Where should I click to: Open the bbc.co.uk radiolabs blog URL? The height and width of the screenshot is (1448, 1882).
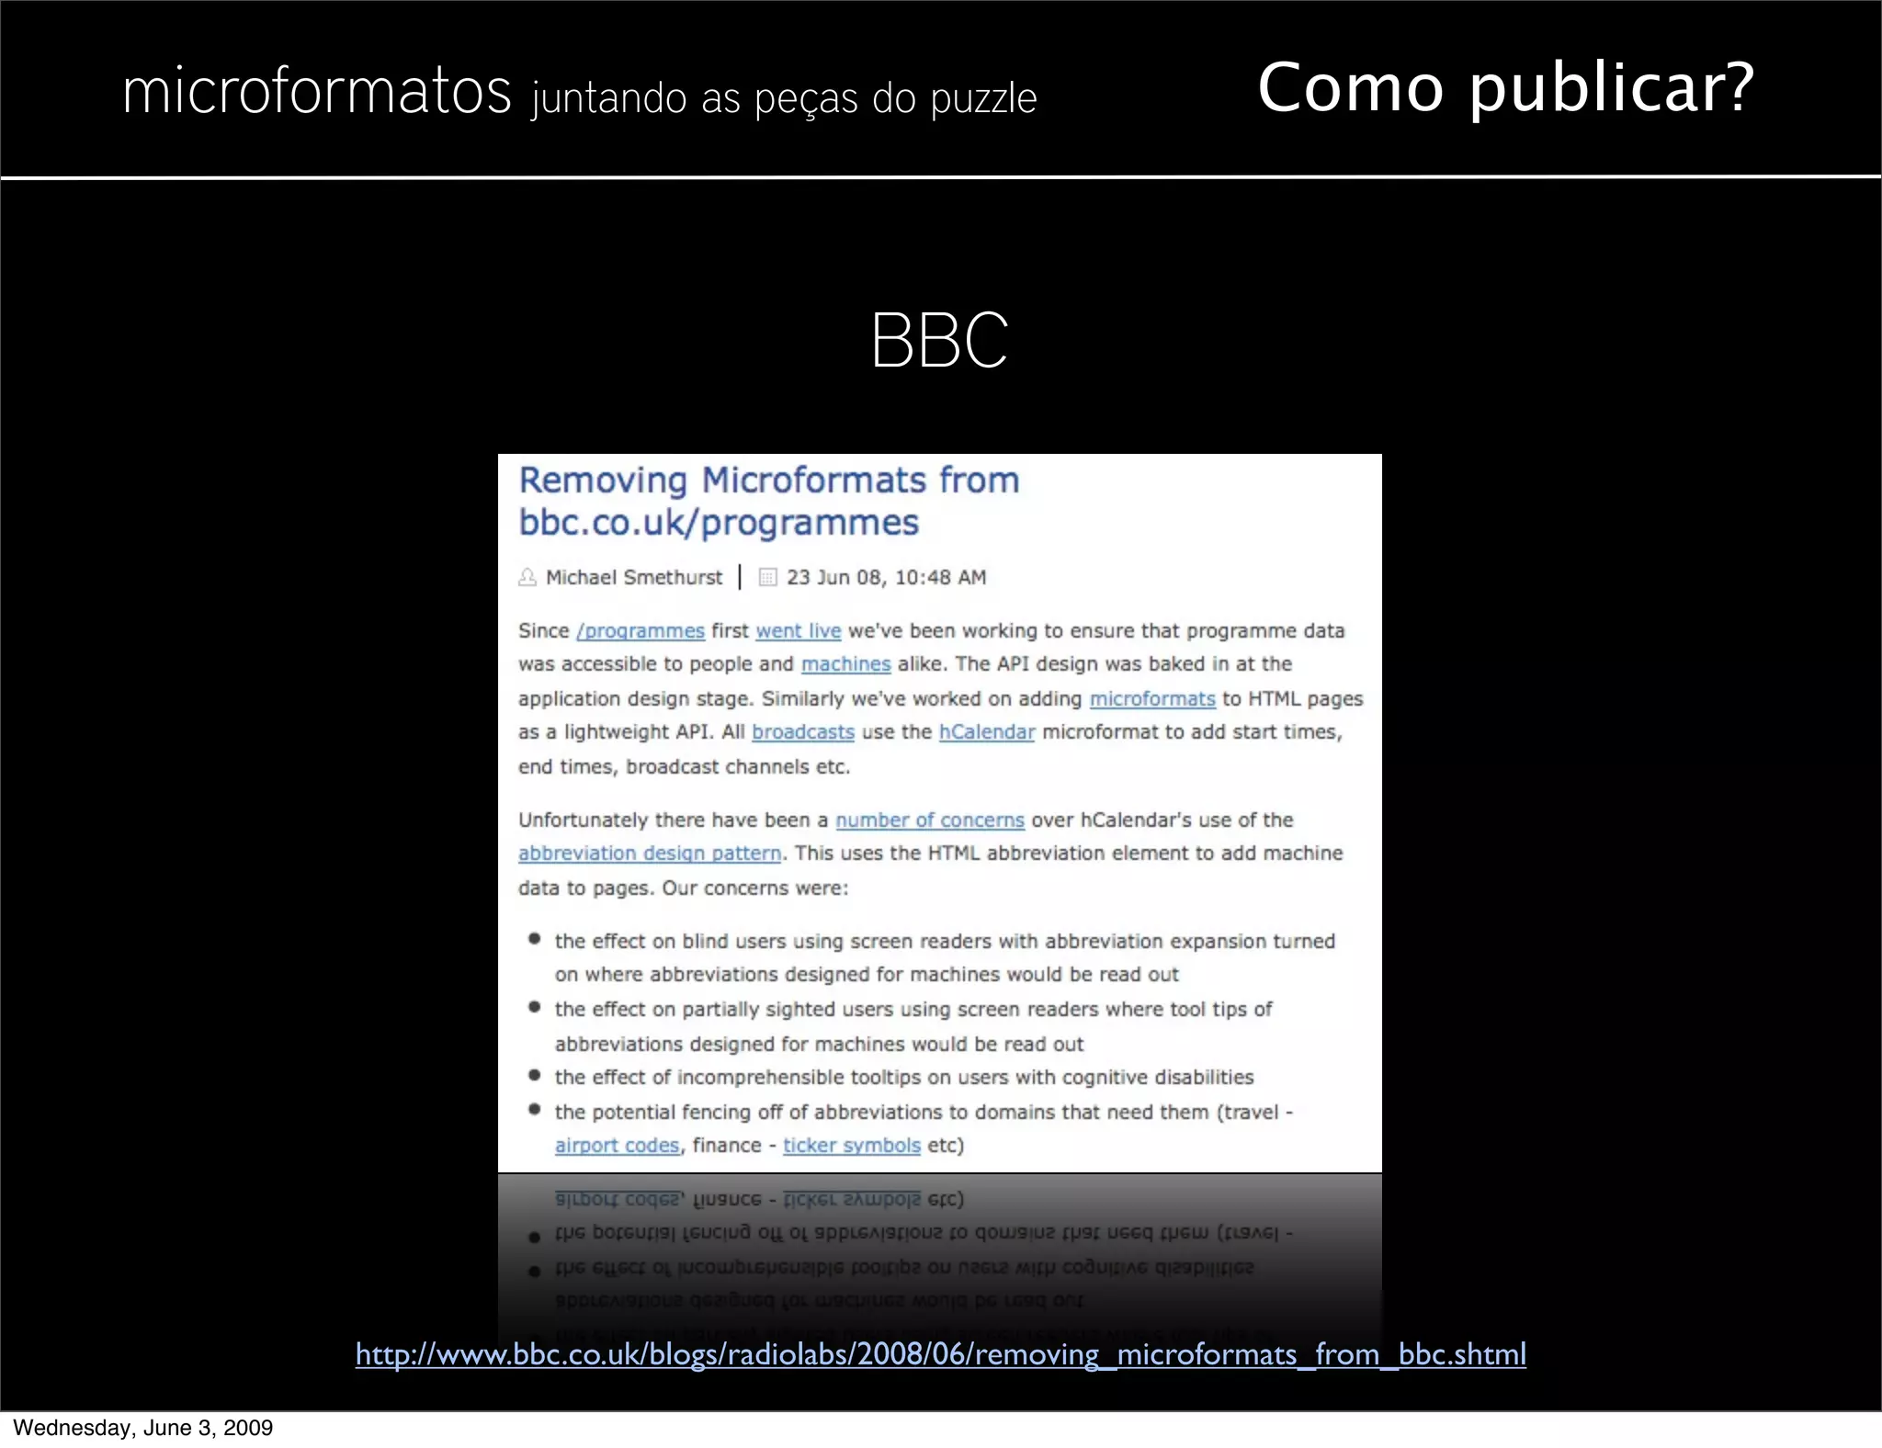[x=940, y=1354]
